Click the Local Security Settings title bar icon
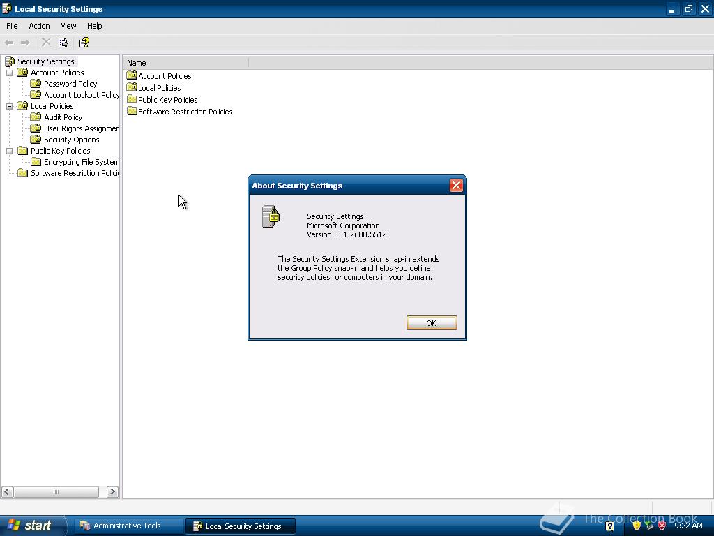 tap(6, 8)
